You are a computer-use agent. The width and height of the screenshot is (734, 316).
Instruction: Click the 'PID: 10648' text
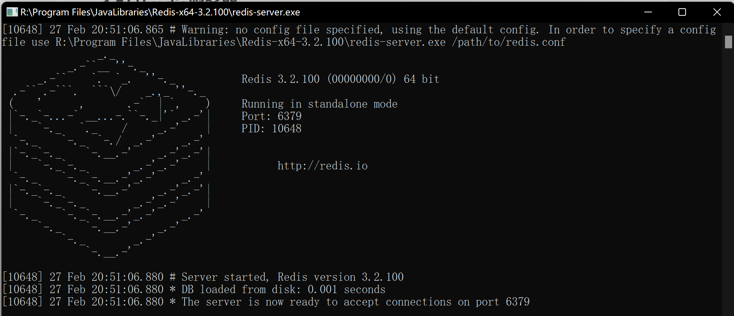tap(271, 128)
